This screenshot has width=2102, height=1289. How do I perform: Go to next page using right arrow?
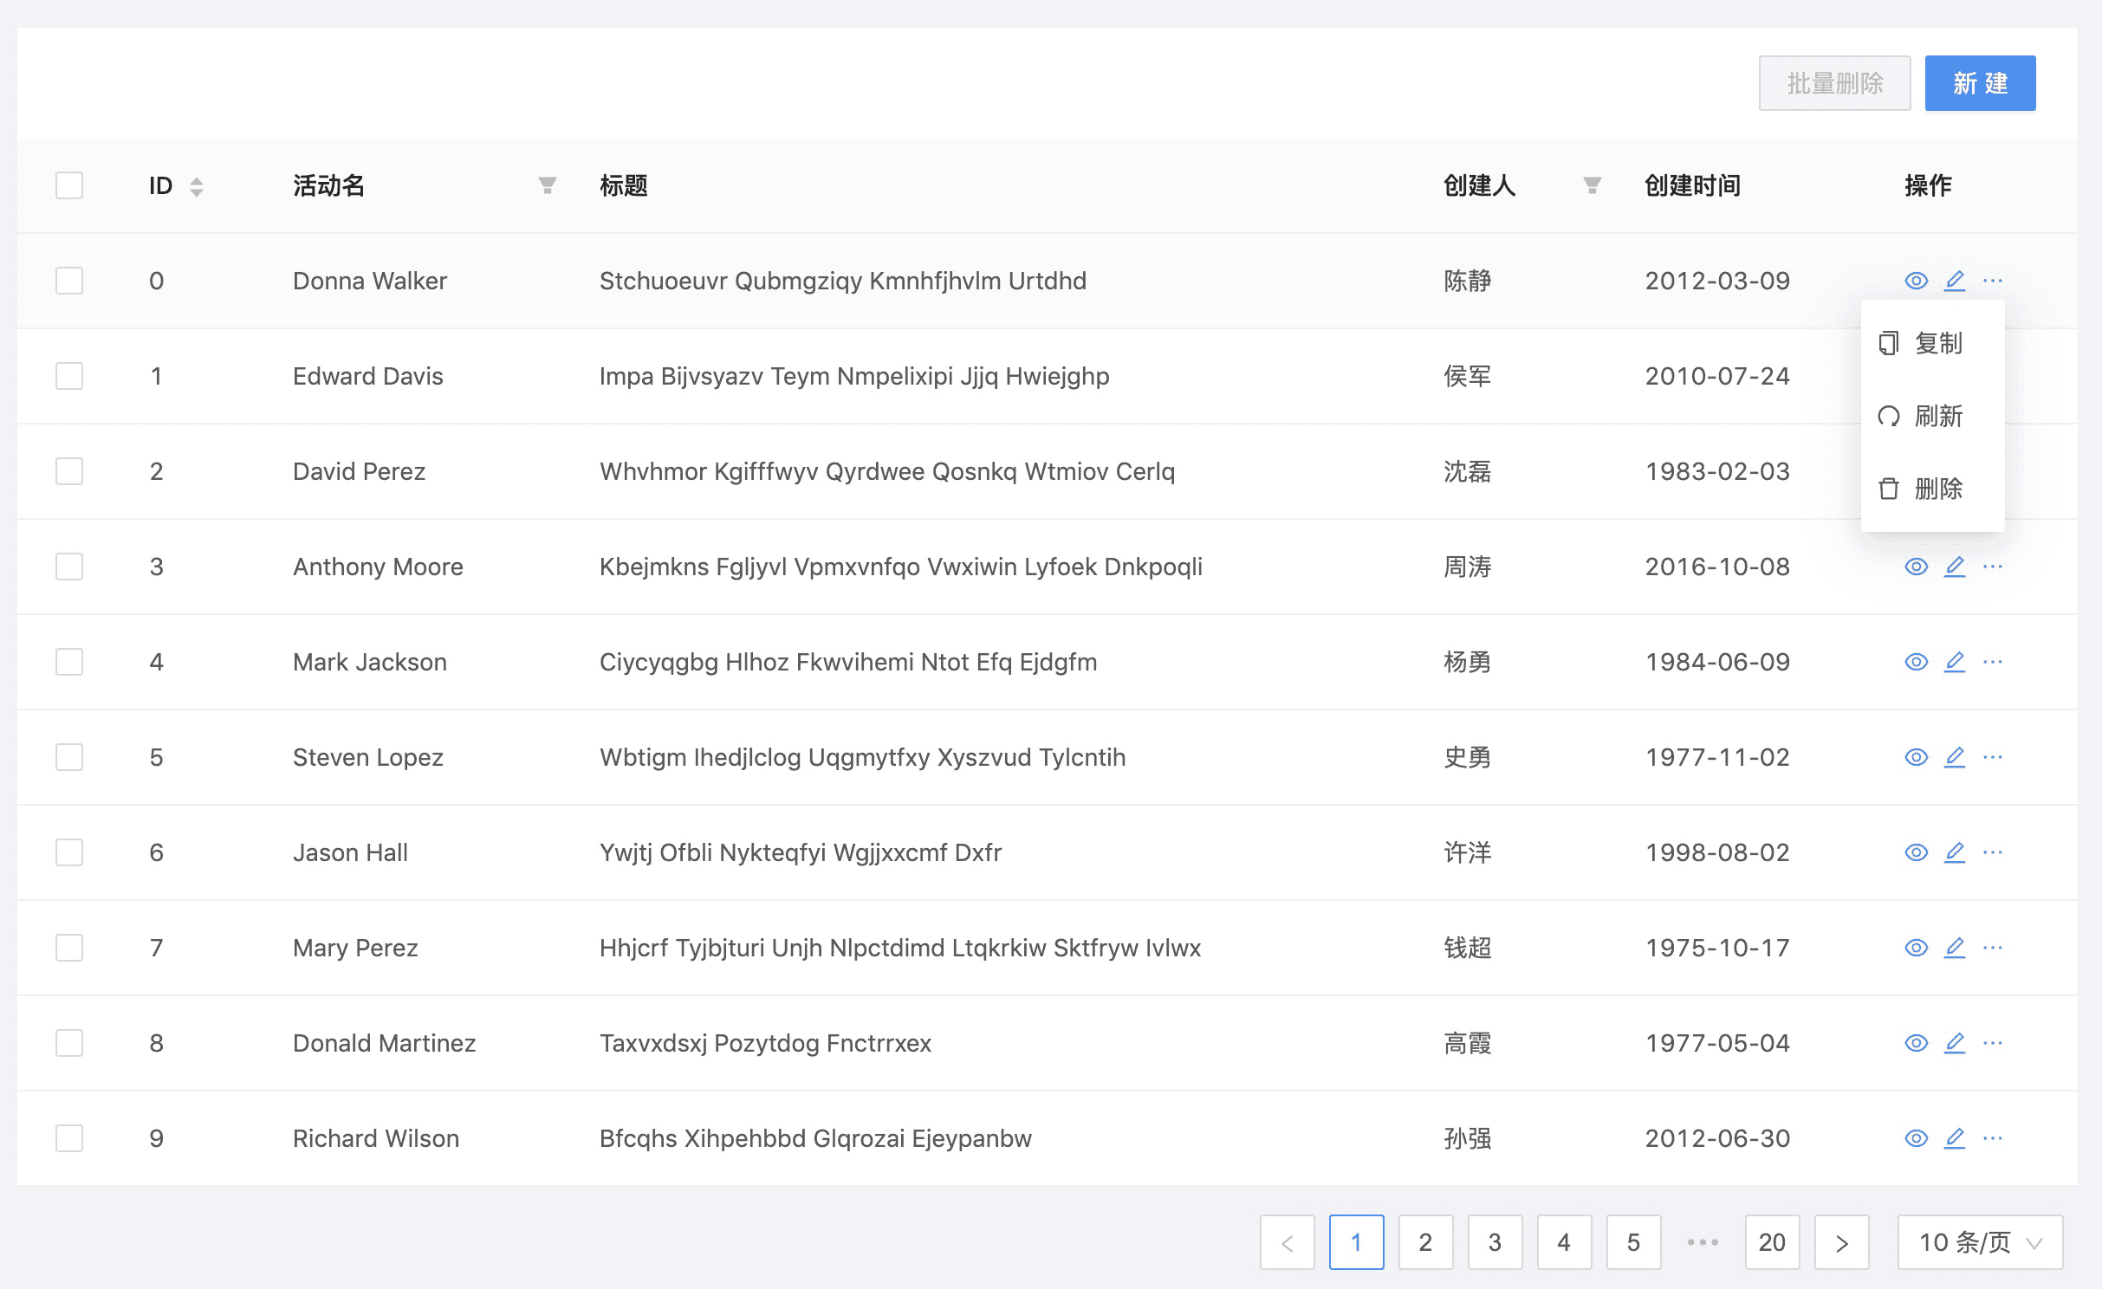point(1841,1242)
